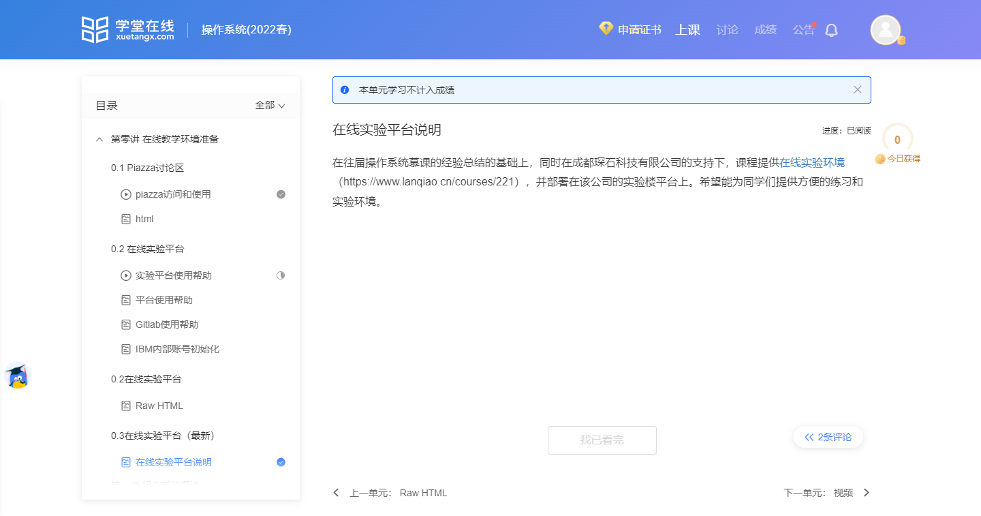
Task: Click the 我已看完 button
Action: [602, 440]
